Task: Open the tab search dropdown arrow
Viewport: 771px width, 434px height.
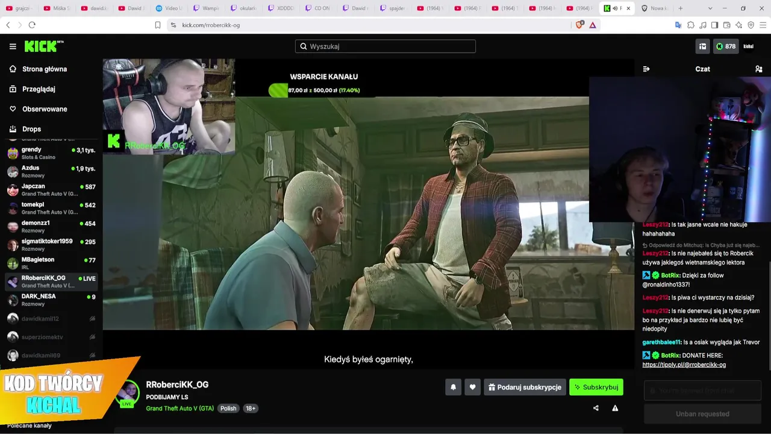Action: click(710, 8)
